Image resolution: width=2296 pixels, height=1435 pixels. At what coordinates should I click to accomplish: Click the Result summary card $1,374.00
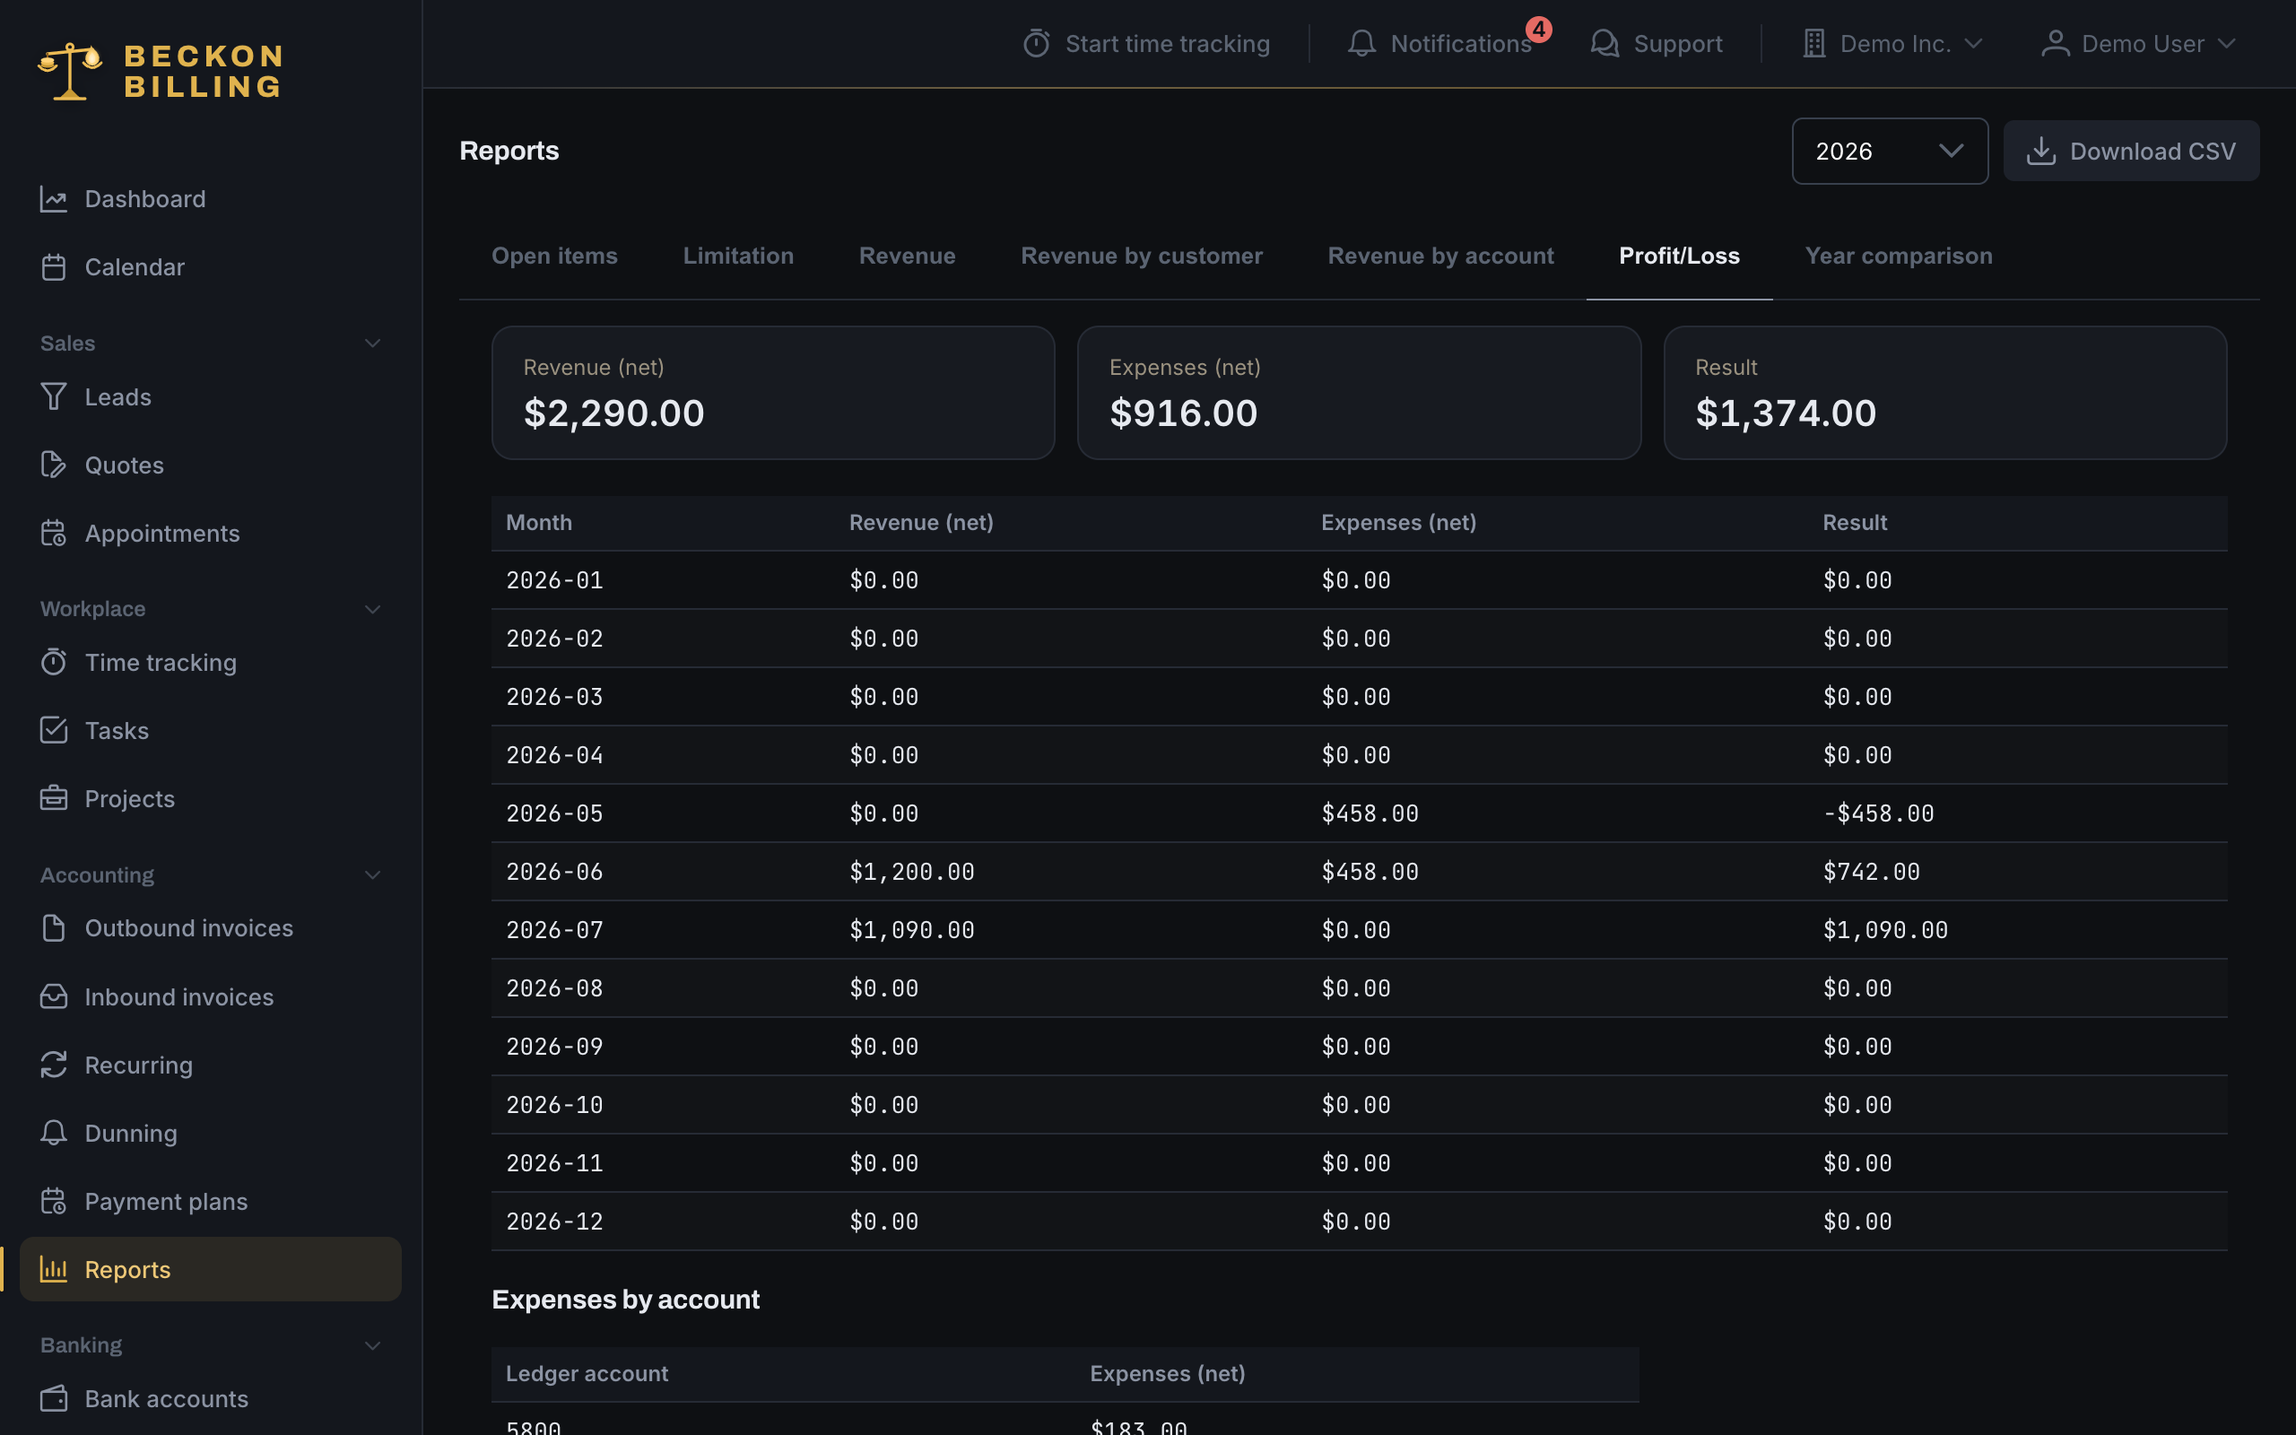[x=1945, y=393]
